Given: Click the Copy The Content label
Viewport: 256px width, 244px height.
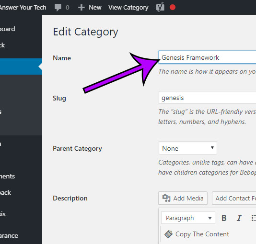Looking at the screenshot, I should tap(202, 234).
